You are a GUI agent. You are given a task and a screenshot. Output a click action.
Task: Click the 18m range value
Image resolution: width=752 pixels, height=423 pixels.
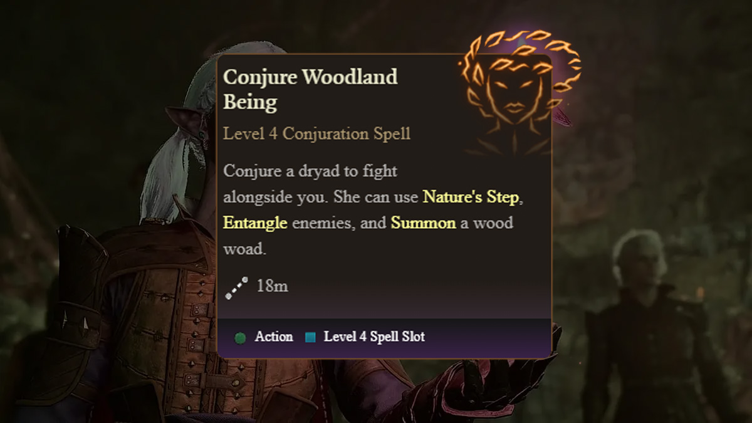[x=272, y=286]
